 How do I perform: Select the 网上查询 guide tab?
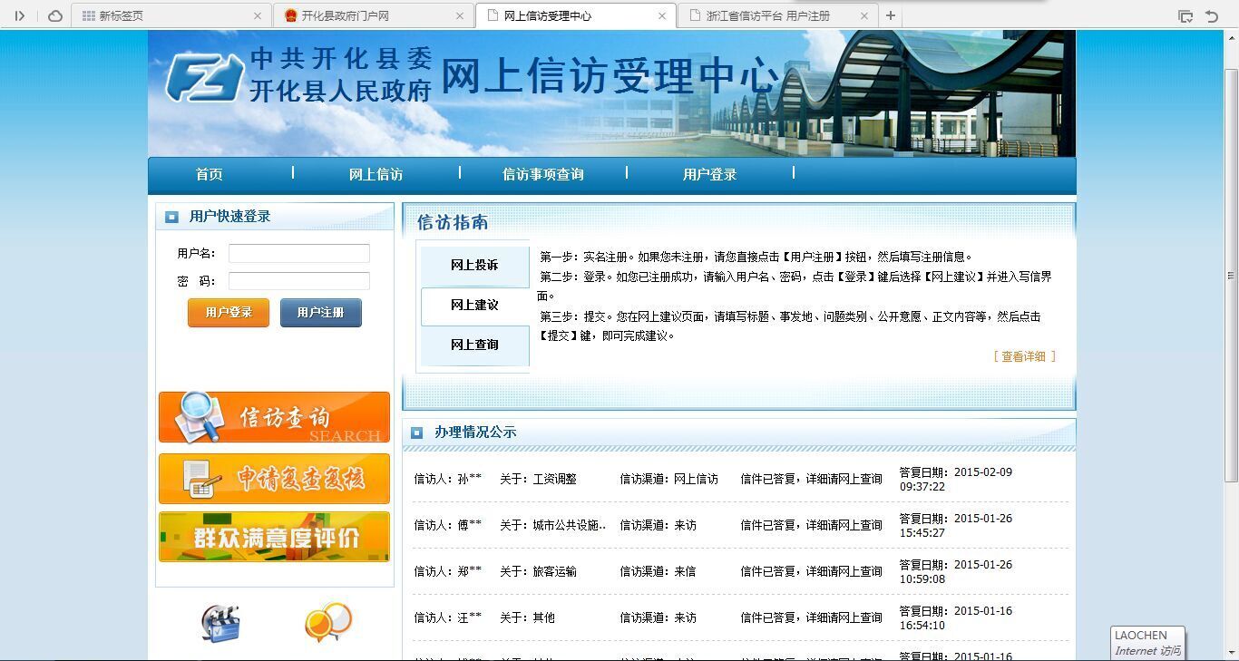474,345
